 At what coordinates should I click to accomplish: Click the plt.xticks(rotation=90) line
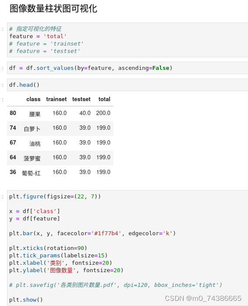click(48, 248)
